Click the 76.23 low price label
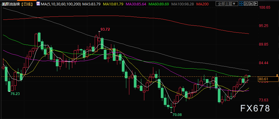This screenshot has width=279, height=119. 15,94
